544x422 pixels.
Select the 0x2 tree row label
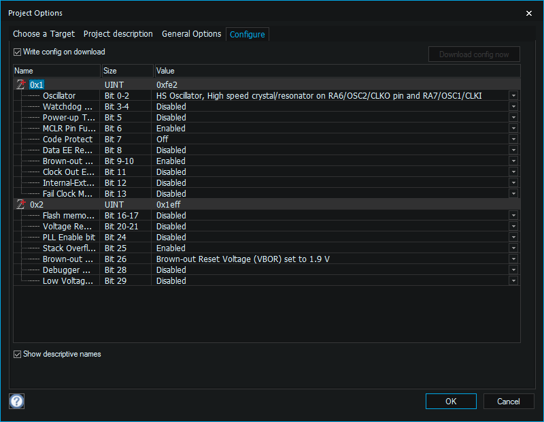click(37, 205)
